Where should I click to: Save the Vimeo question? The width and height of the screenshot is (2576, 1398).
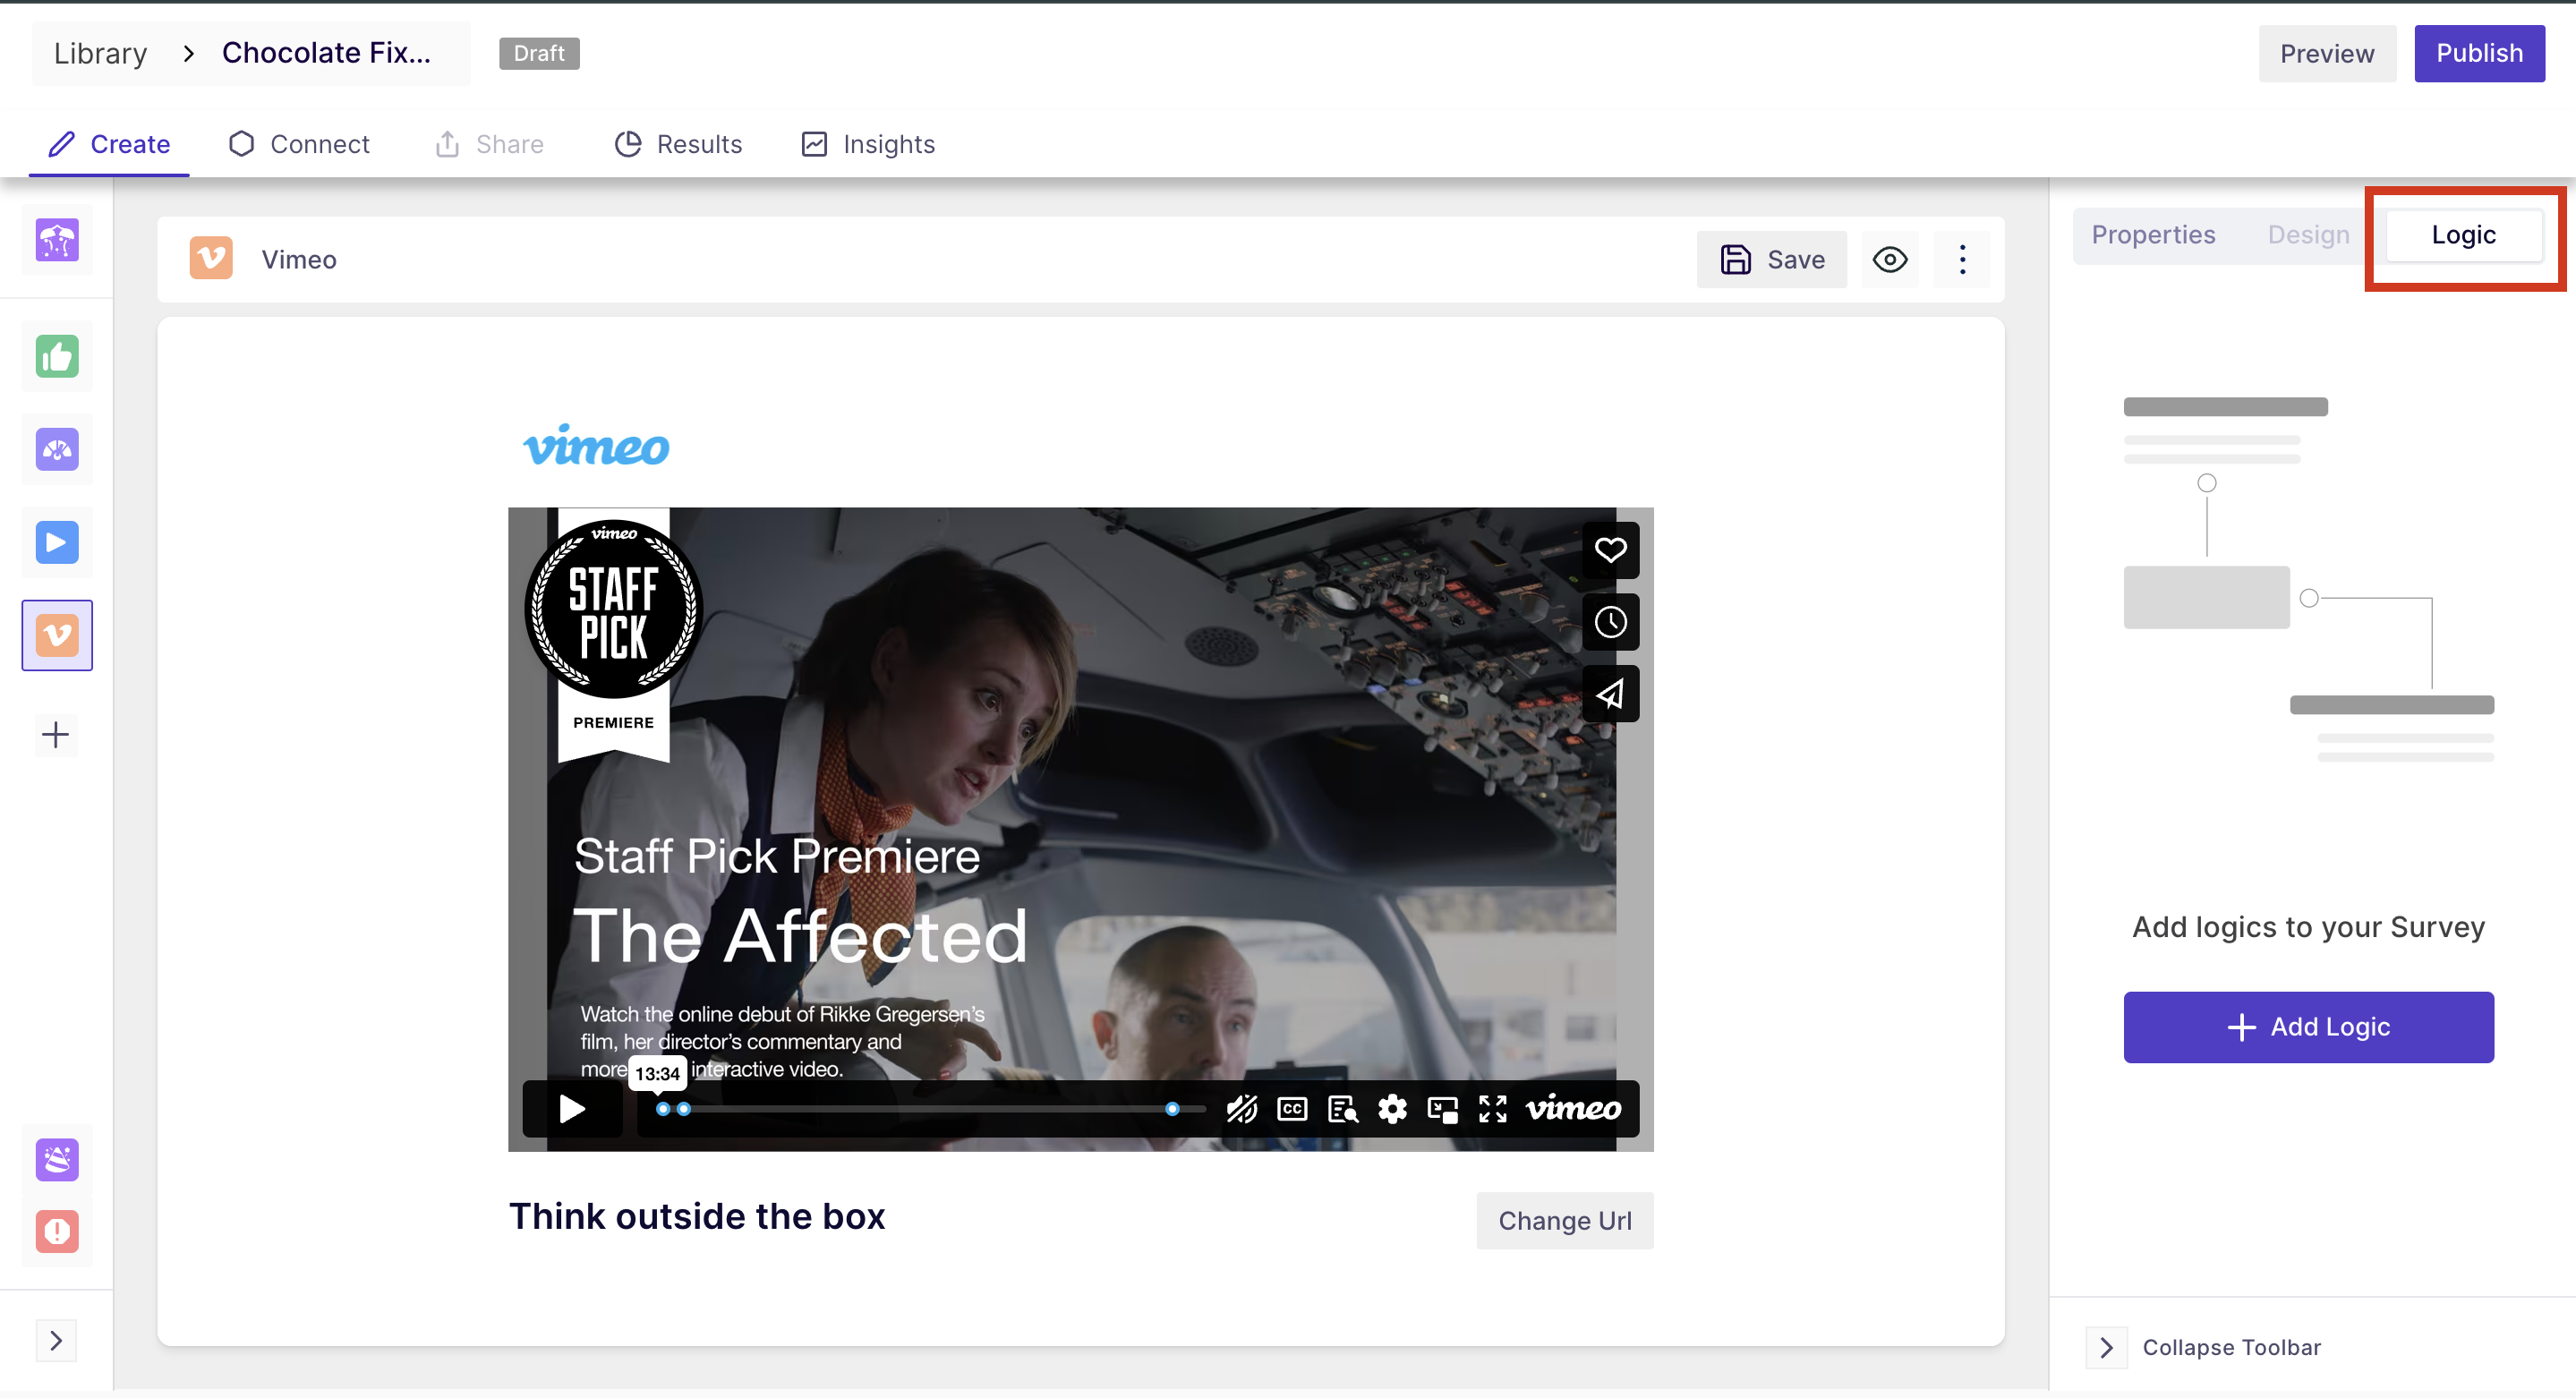coord(1772,259)
